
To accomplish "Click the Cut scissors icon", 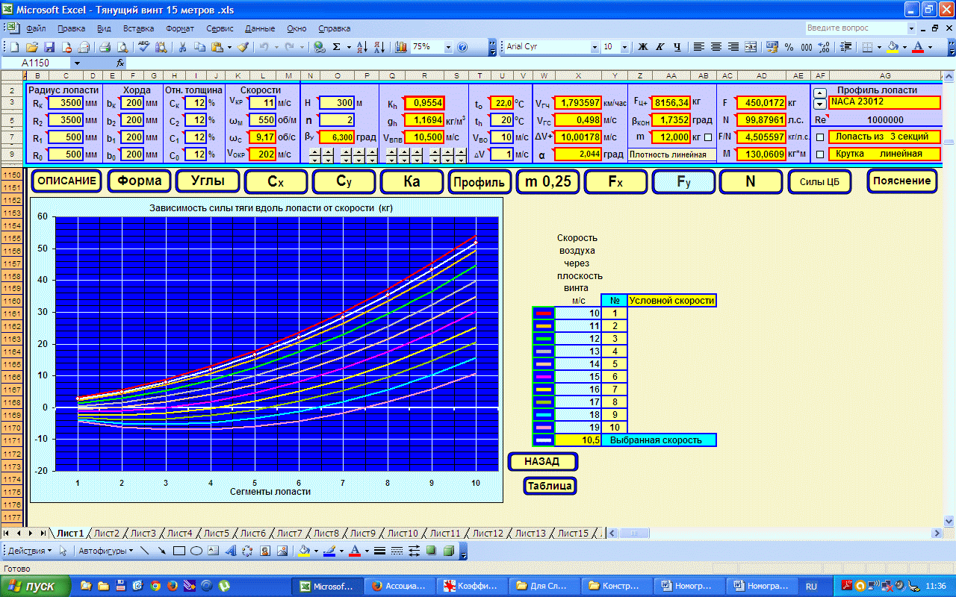I will 181,46.
